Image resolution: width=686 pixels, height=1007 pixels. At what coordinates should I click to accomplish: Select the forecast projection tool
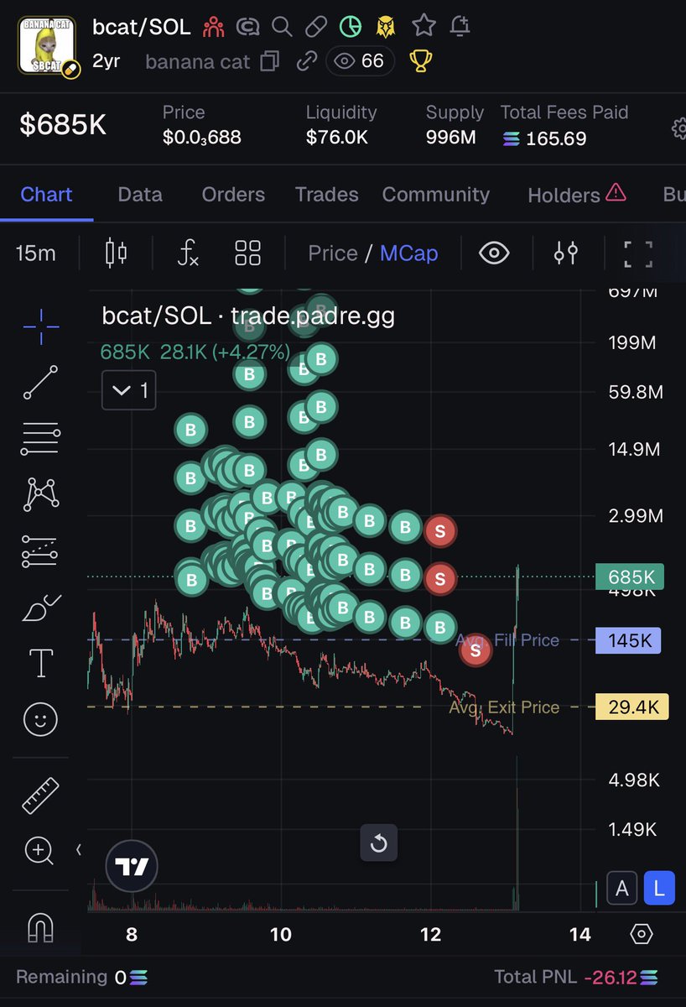(40, 551)
